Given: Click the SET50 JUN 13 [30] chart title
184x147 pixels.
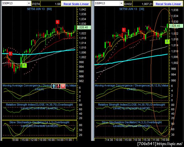Looking at the screenshot, I should [132, 9].
